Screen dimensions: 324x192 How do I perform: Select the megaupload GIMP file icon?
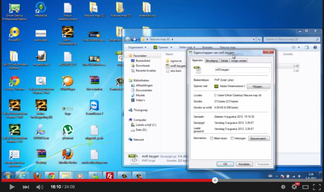pyautogui.click(x=41, y=59)
